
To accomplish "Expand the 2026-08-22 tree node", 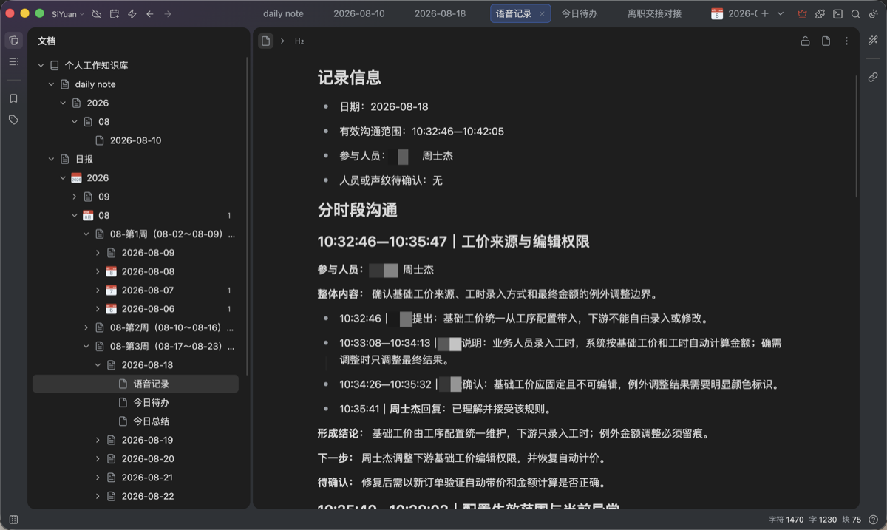I will [98, 496].
